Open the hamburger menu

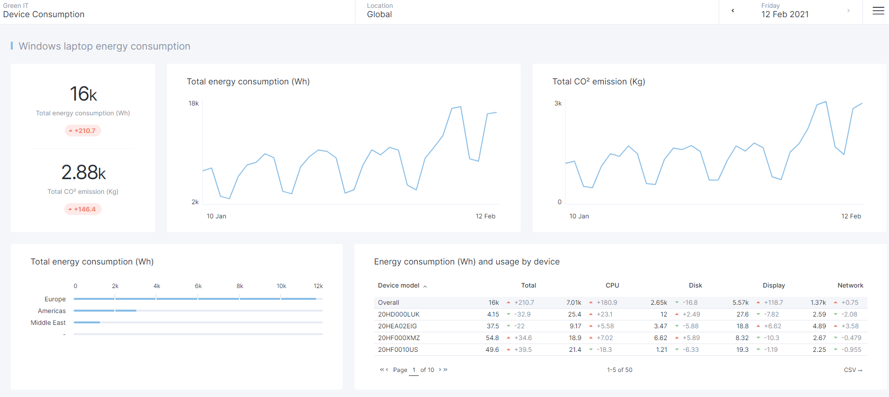[x=878, y=11]
